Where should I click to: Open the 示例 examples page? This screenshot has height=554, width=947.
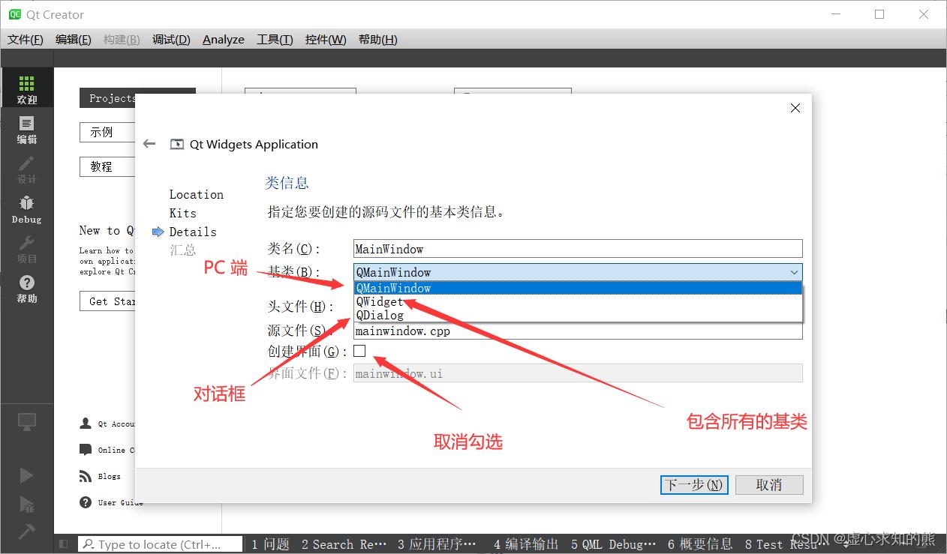(x=107, y=132)
